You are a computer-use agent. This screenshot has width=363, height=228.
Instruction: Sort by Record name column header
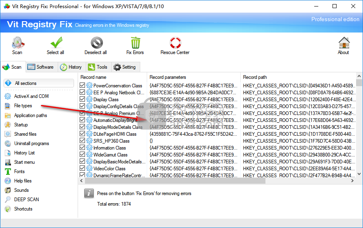coord(113,77)
